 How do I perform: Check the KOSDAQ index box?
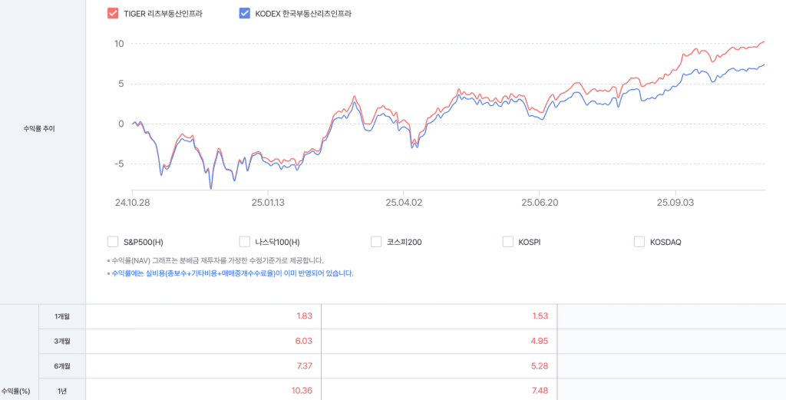click(639, 242)
